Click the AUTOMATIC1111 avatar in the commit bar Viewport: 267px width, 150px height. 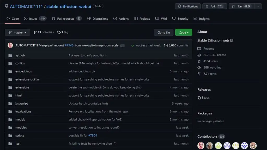10,45
